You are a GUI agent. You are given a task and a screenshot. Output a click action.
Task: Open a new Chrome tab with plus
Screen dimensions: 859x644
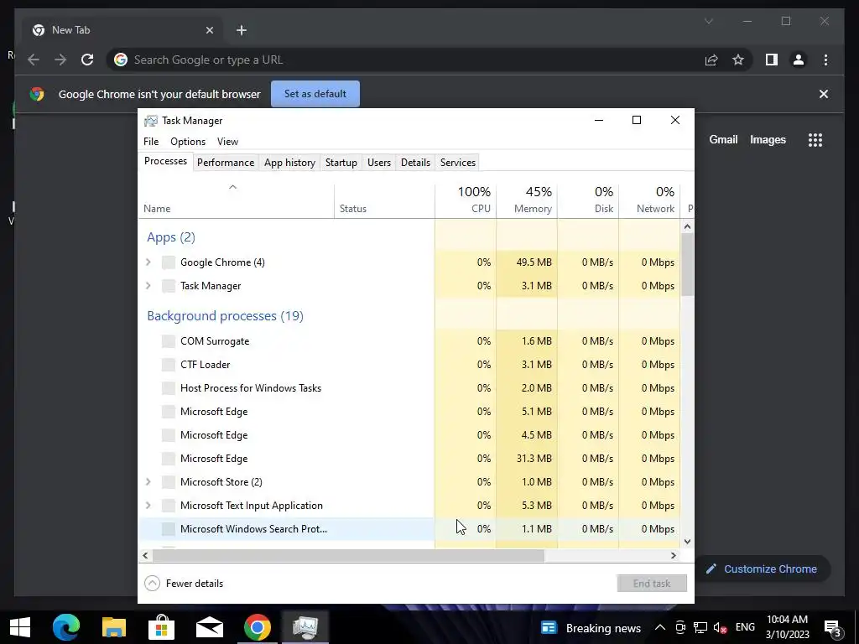242,30
